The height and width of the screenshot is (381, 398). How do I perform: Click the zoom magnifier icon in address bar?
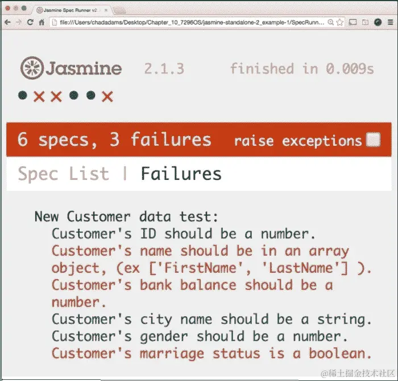[330, 22]
